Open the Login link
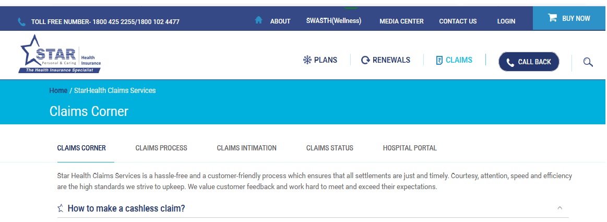The image size is (607, 222). pyautogui.click(x=506, y=21)
